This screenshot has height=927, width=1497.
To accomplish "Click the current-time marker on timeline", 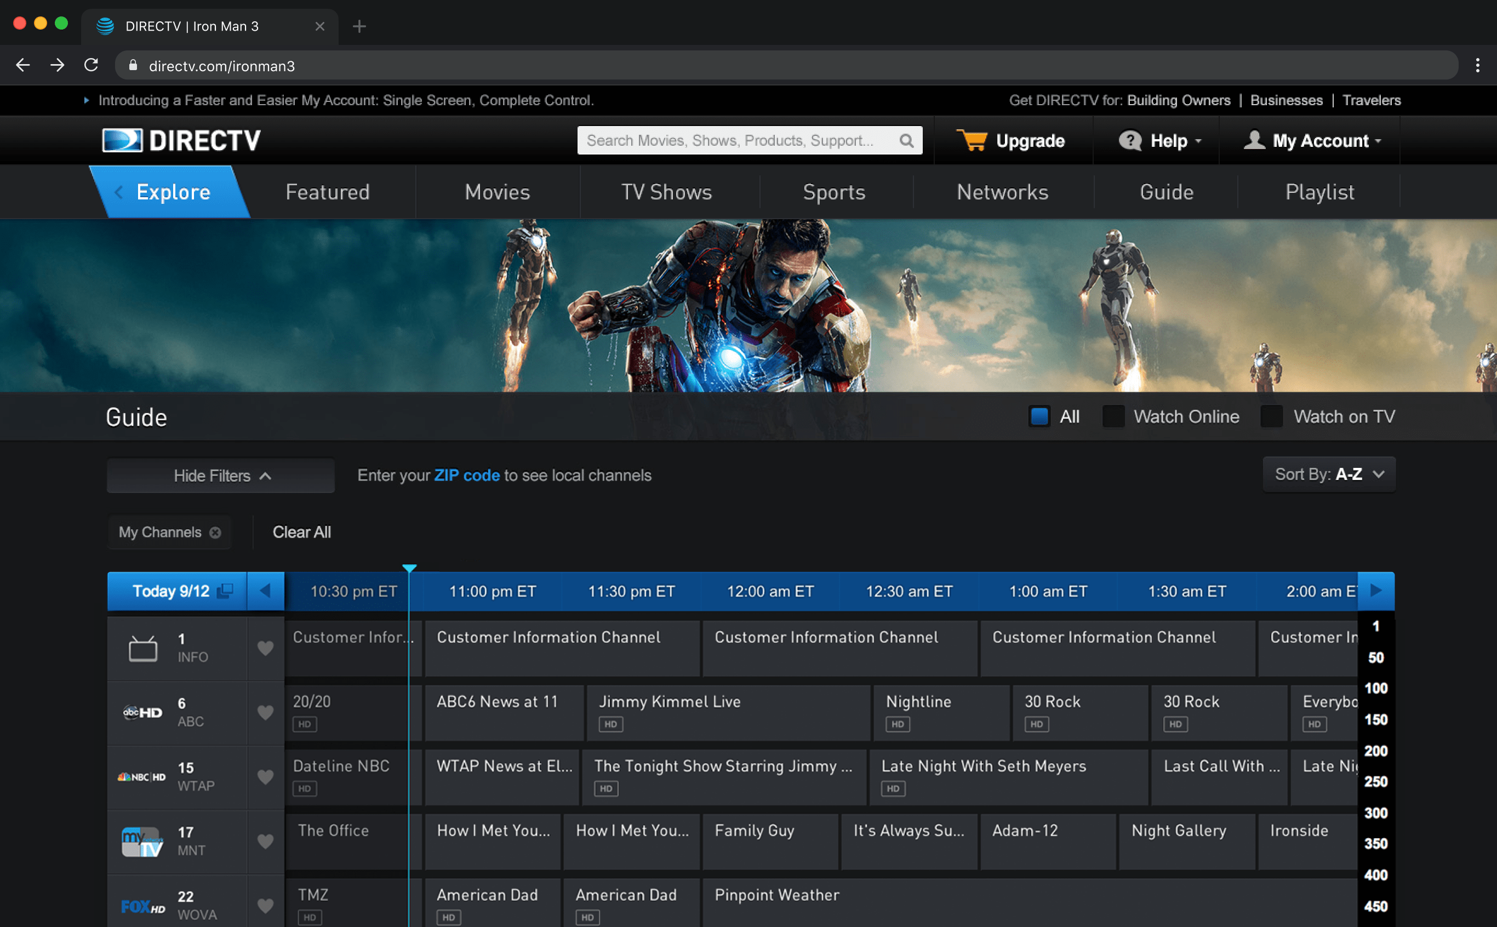I will 409,568.
